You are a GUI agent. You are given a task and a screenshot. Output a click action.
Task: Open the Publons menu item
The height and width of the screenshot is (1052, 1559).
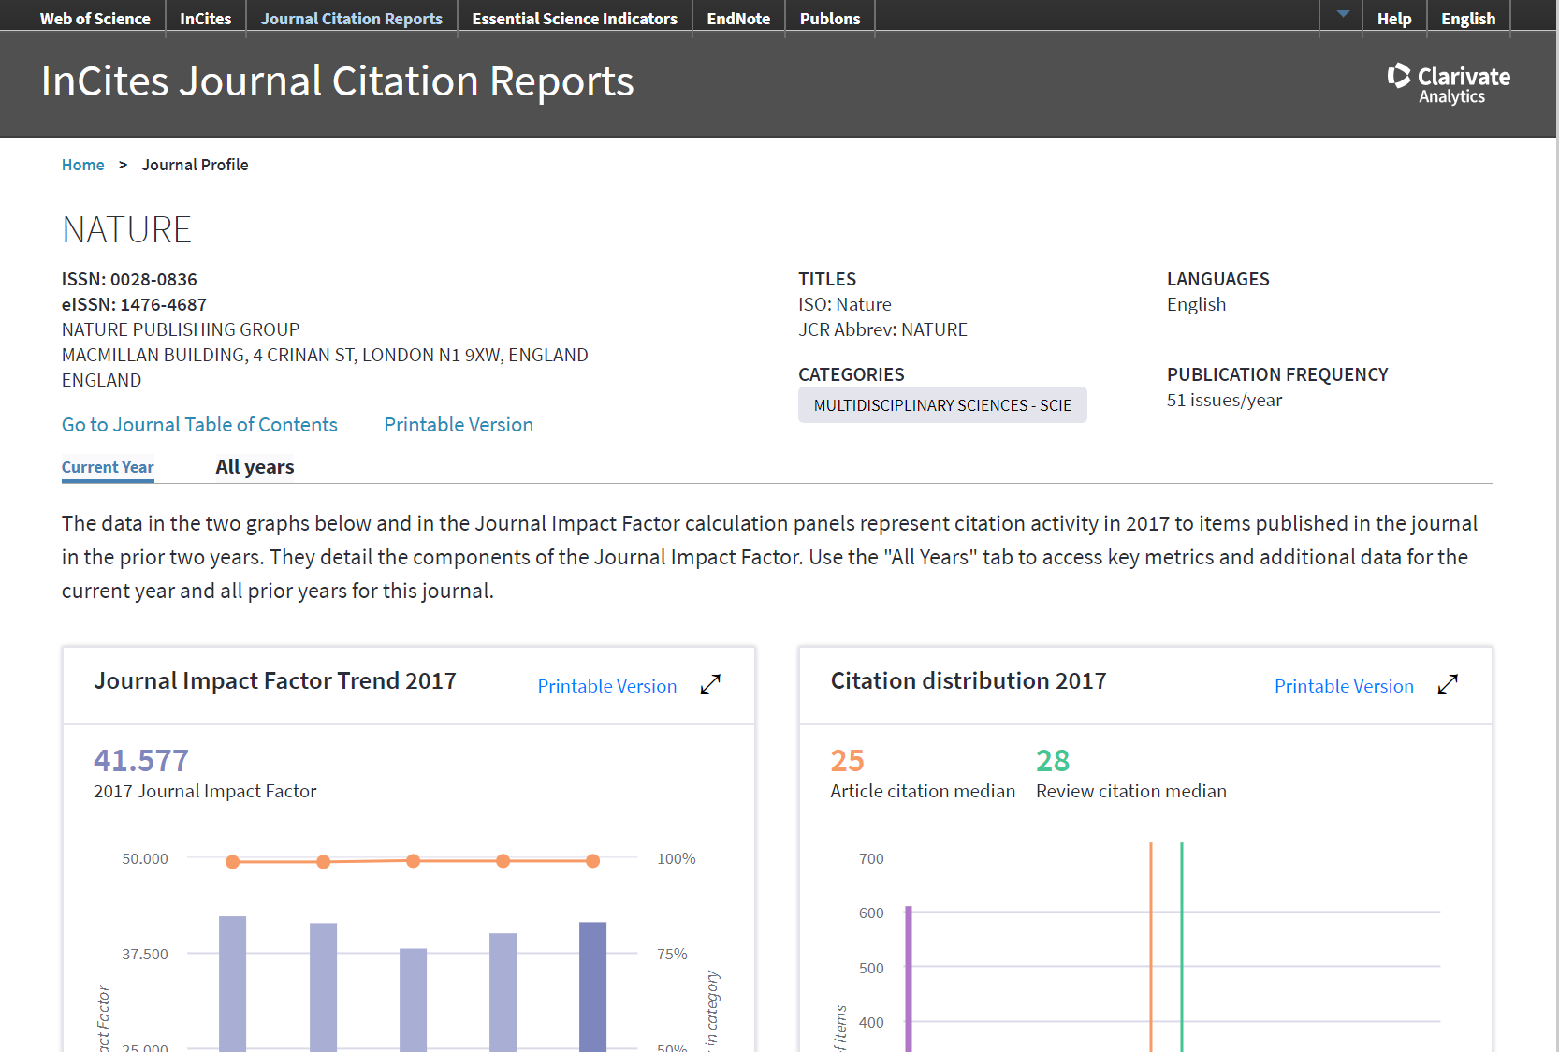pyautogui.click(x=830, y=19)
